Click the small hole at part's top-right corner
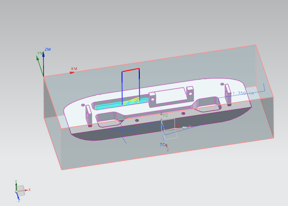Image resolution: width=288 pixels, height=206 pixels. click(222, 84)
